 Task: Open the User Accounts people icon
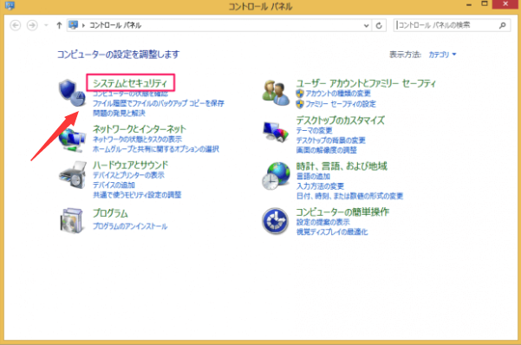point(276,93)
